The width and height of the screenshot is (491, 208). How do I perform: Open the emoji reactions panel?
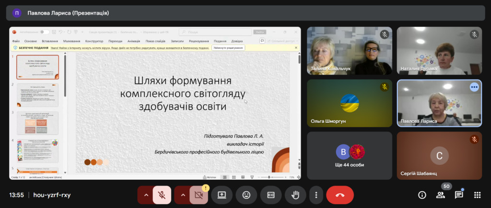[246, 195]
